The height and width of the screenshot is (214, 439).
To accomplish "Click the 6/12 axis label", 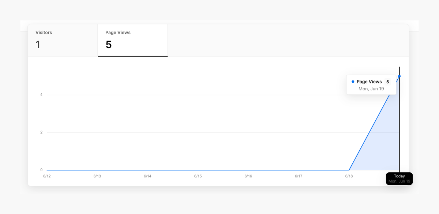I will point(47,176).
